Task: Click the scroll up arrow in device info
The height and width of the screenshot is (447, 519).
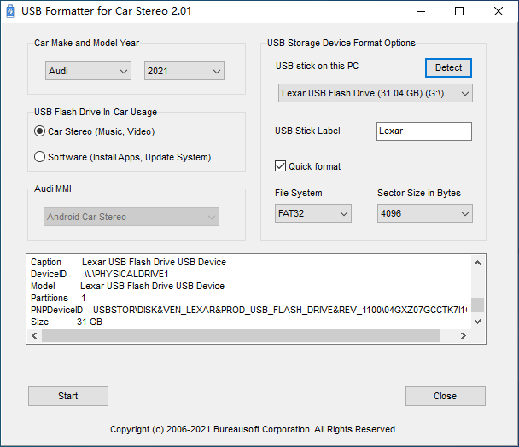Action: (477, 263)
